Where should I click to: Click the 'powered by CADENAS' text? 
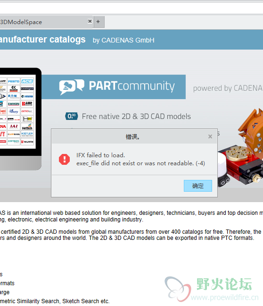click(228, 88)
